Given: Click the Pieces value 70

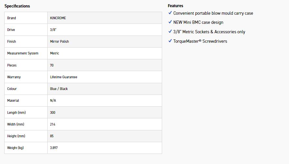Looking at the screenshot, I should click(x=52, y=65).
